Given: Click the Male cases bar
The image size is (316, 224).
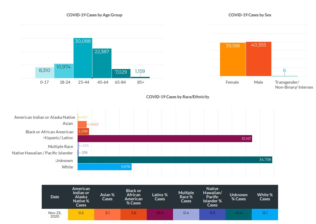Looking at the screenshot, I should [x=259, y=59].
